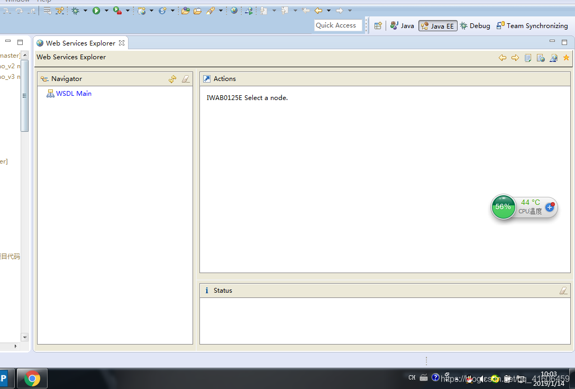575x389 pixels.
Task: Click the Explorer Back arrow icon
Action: (503, 58)
